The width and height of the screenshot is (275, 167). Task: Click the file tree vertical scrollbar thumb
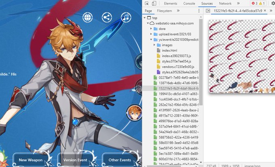tap(201, 62)
